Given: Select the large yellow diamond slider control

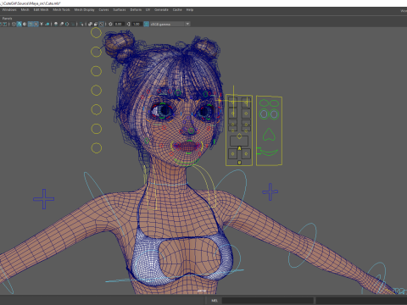Looking at the screenshot, I should [239, 136].
